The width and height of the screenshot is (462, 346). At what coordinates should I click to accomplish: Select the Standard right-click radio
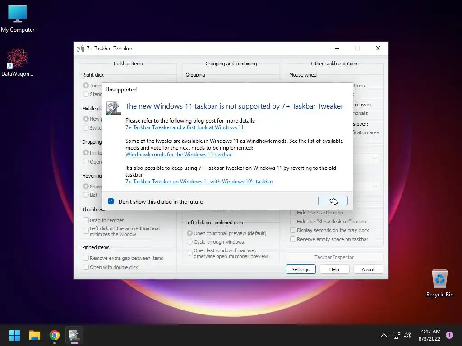pos(86,94)
